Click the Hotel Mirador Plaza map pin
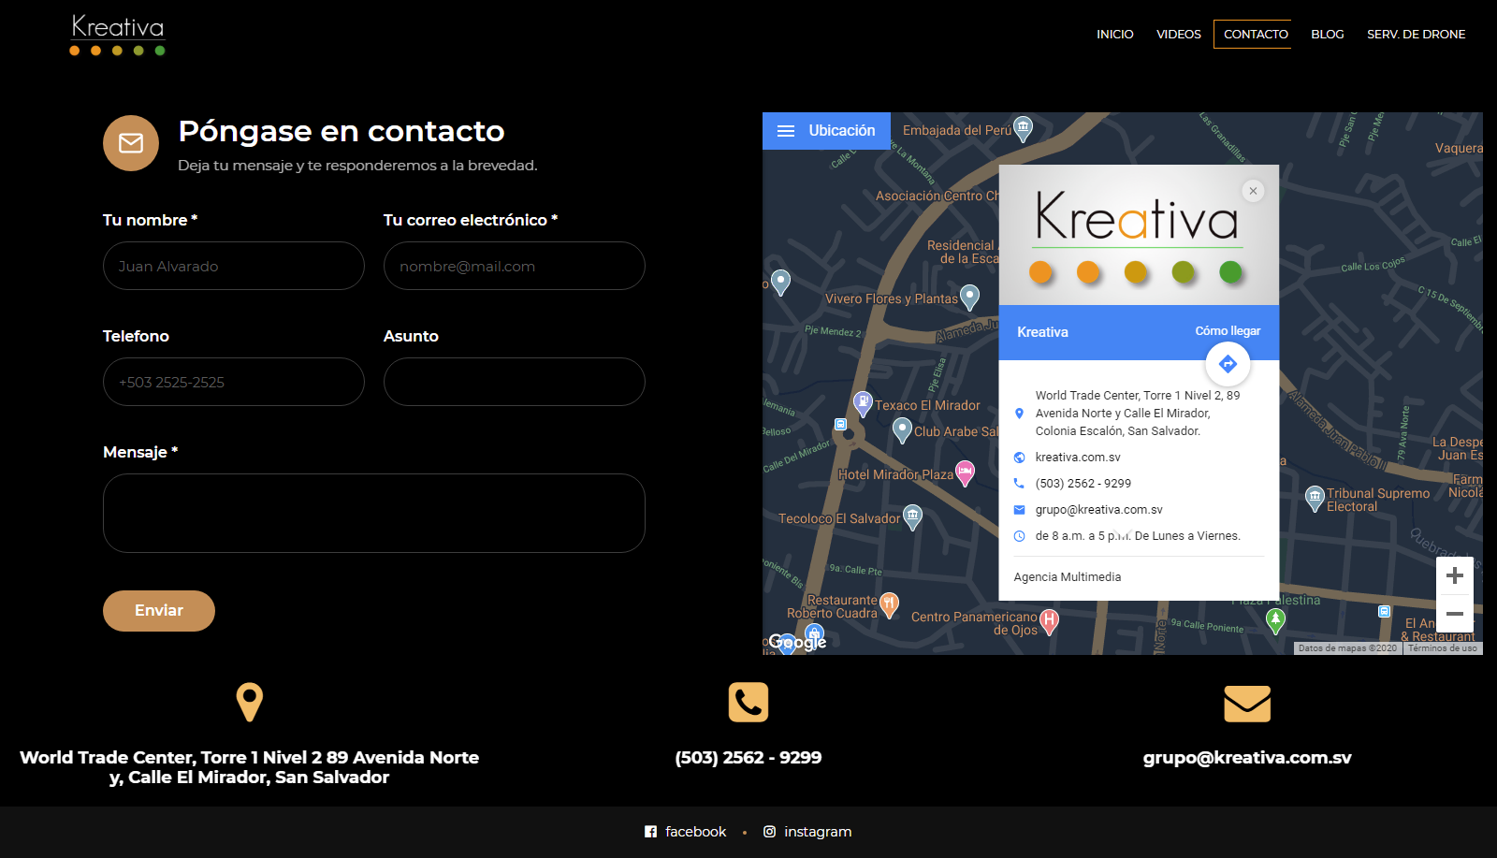 coord(965,473)
